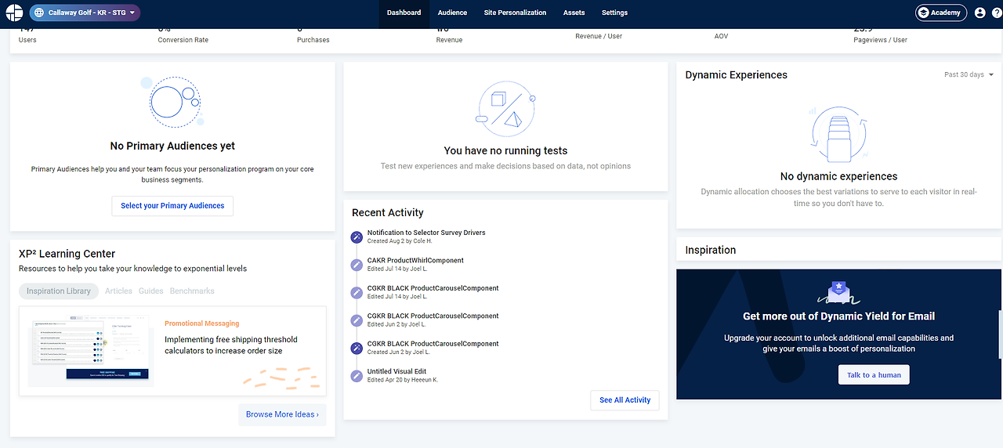Click the Promotional Messaging label
1003x448 pixels.
(202, 323)
